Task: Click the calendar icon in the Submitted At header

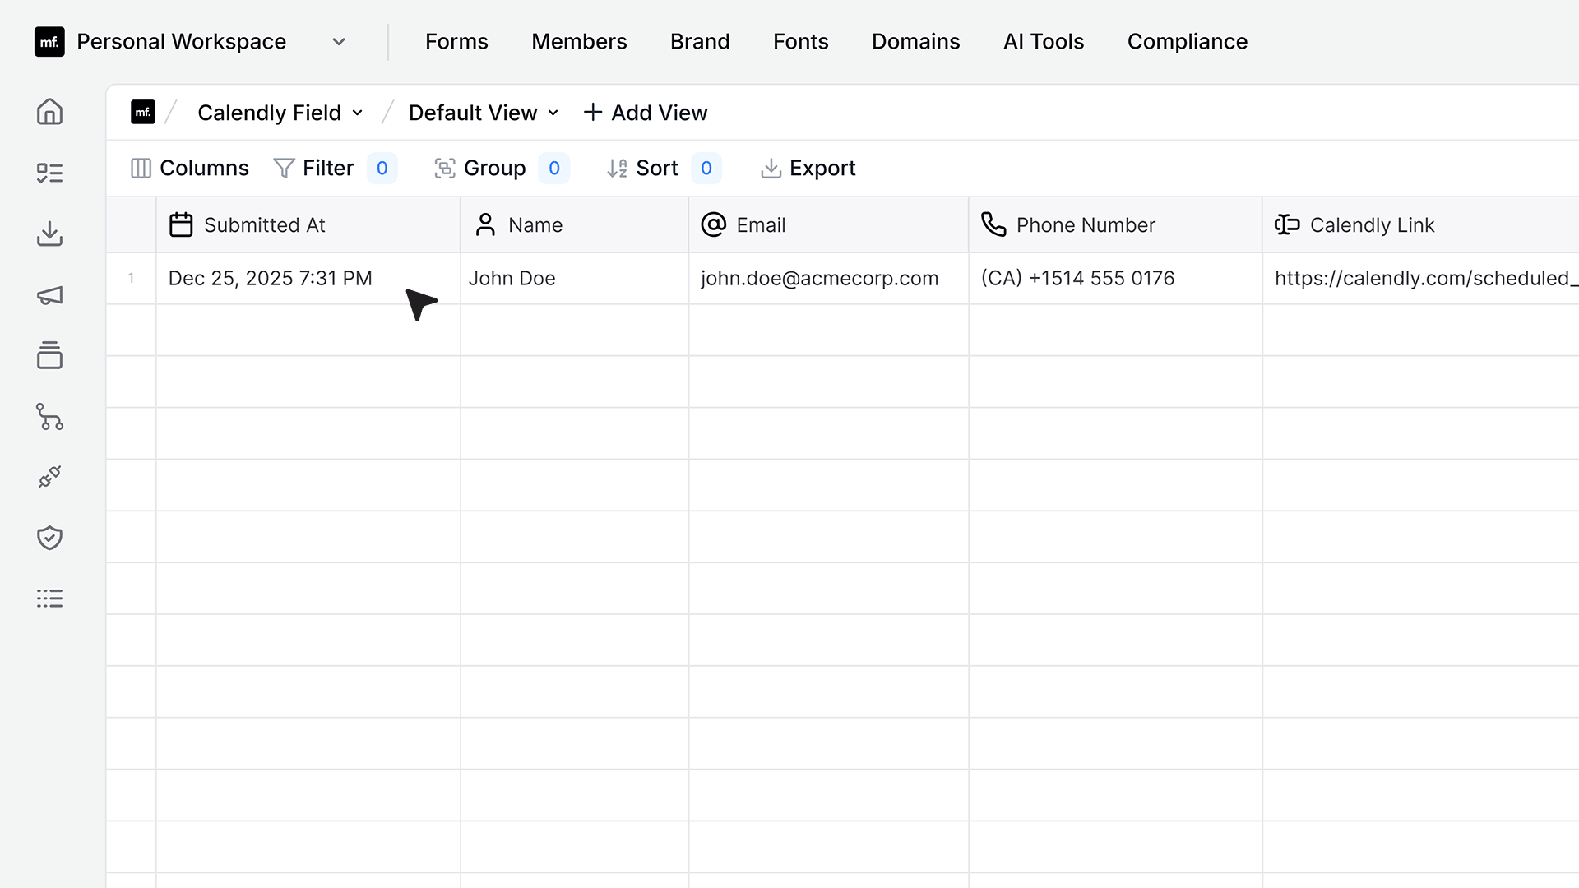Action: coord(181,224)
